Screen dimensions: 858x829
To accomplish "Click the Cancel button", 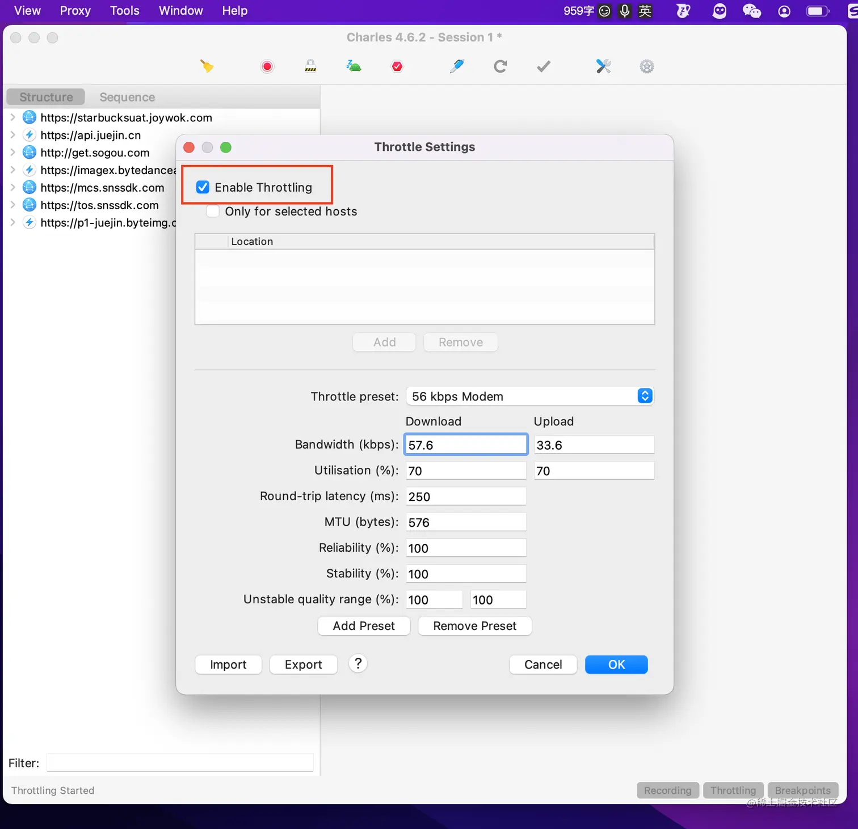I will click(x=543, y=665).
